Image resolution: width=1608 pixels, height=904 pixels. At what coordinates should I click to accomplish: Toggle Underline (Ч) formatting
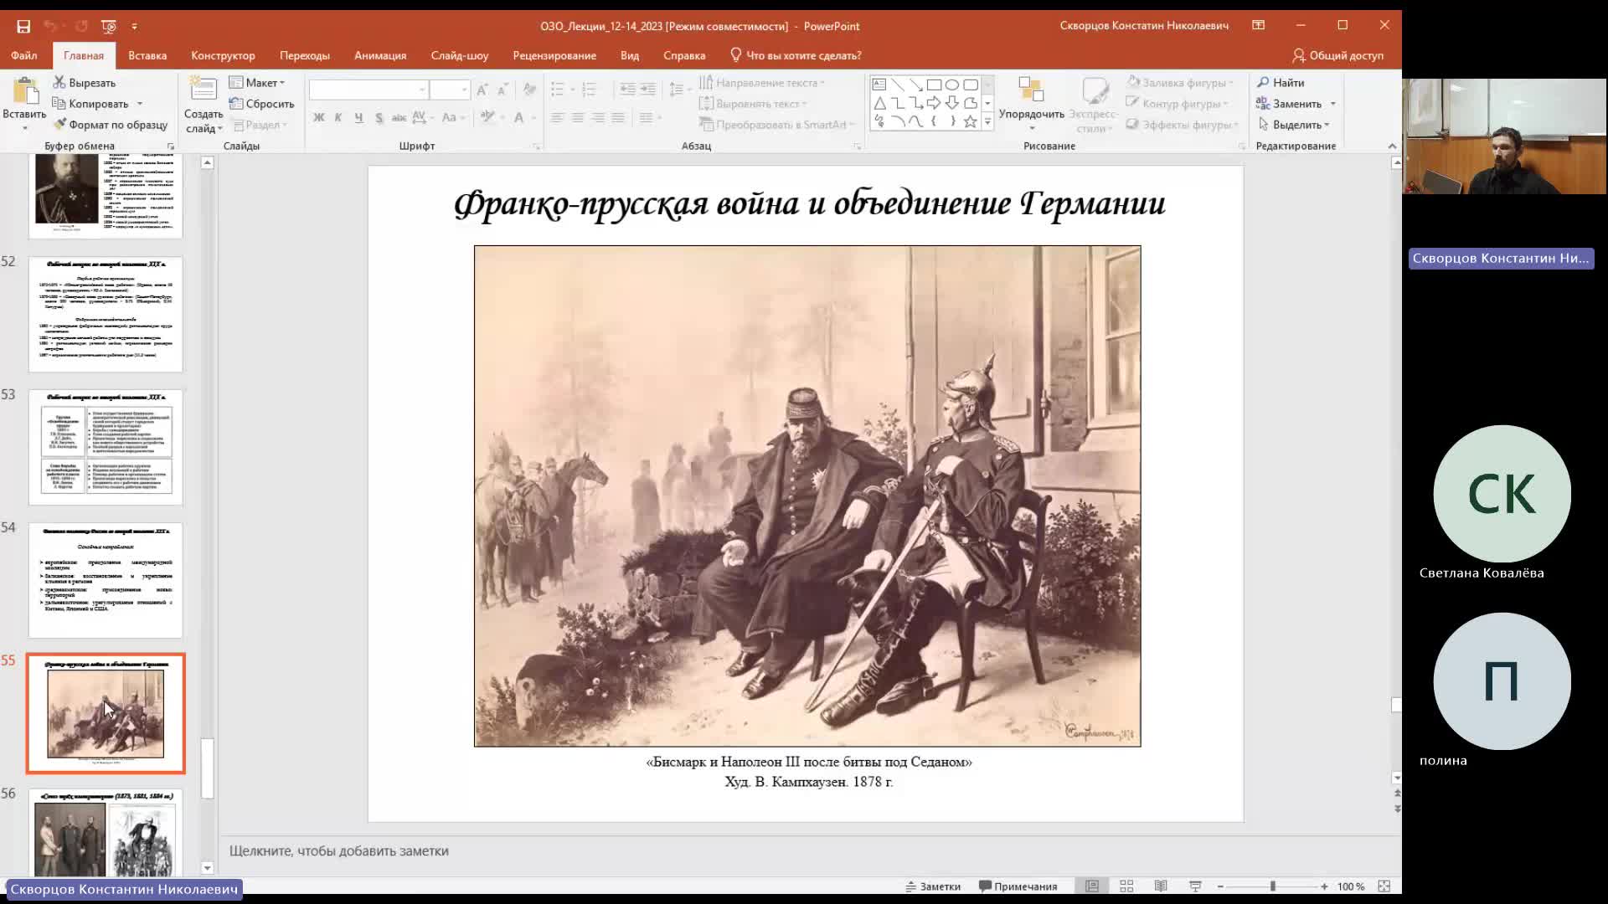click(358, 118)
